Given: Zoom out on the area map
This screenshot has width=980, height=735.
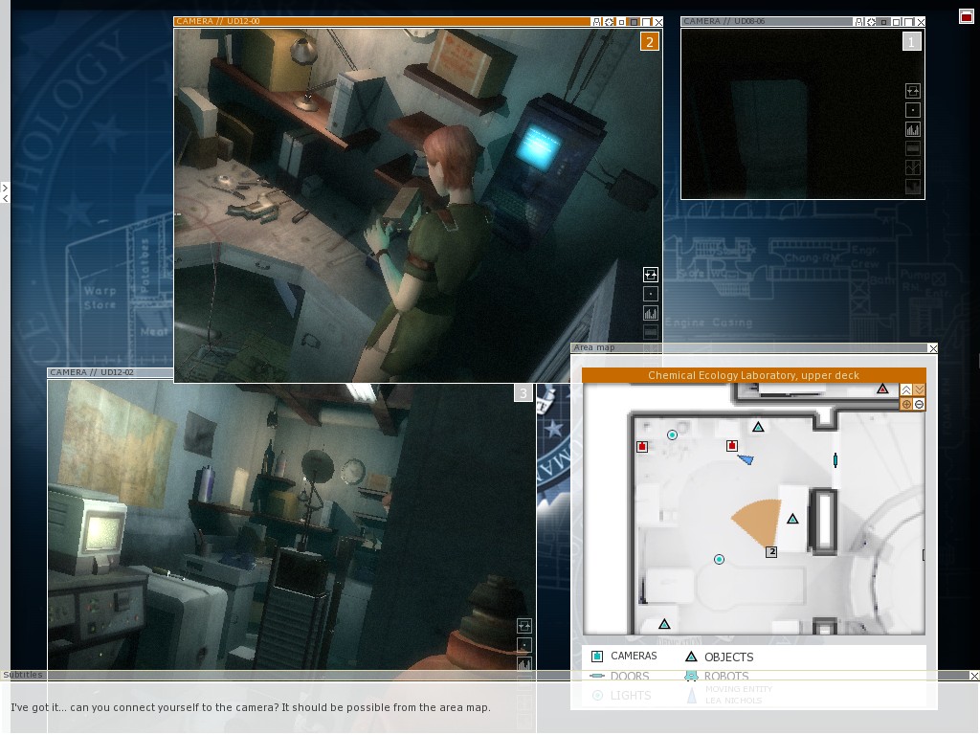Looking at the screenshot, I should pyautogui.click(x=920, y=405).
